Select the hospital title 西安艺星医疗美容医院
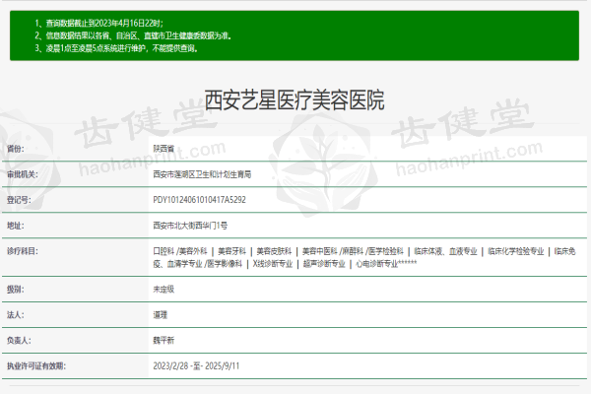This screenshot has width=591, height=394. point(295,100)
